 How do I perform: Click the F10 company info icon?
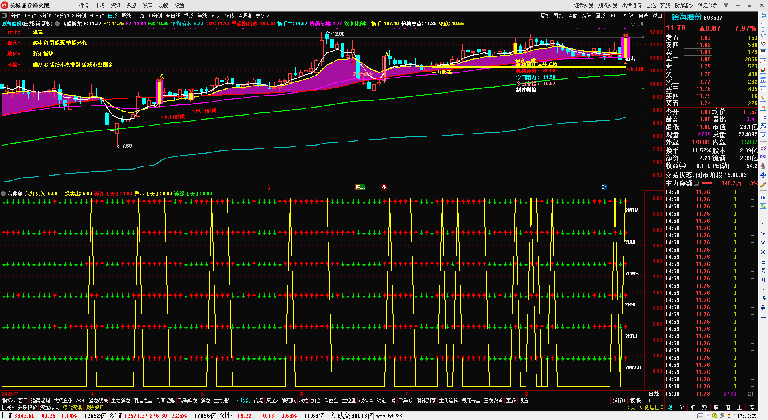point(763,90)
